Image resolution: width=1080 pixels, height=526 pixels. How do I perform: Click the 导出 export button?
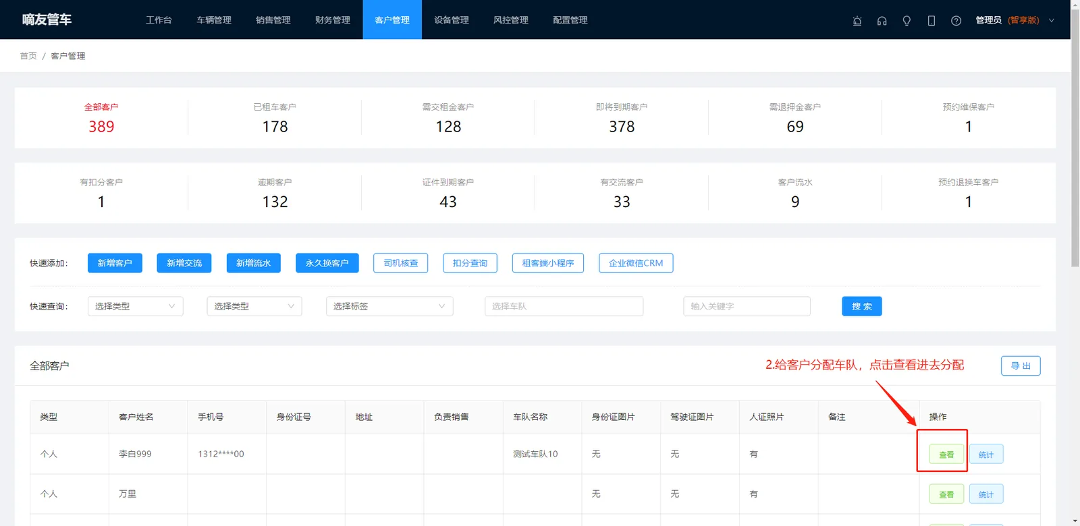[1021, 366]
